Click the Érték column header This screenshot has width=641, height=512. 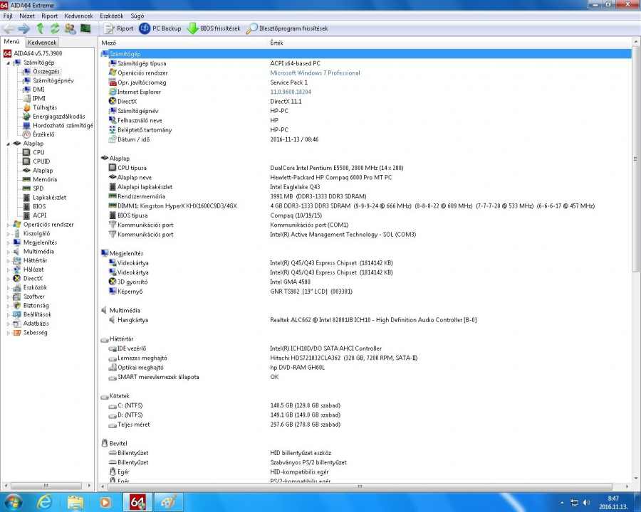point(277,43)
